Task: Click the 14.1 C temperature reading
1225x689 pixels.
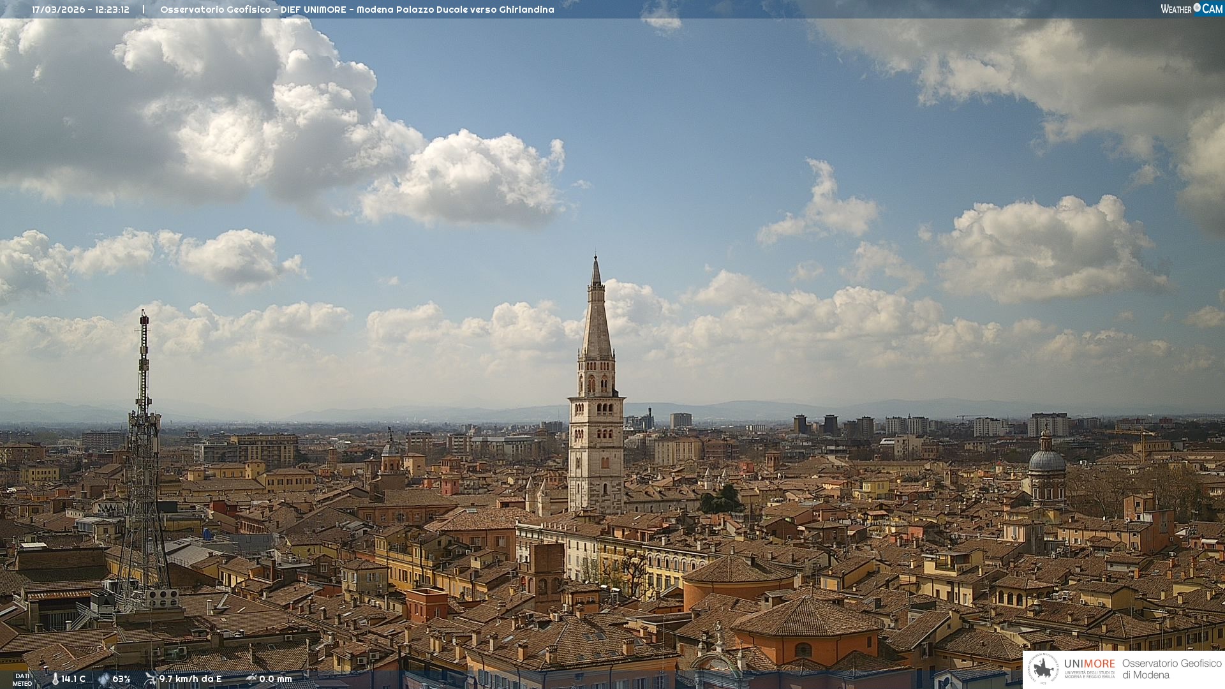Action: 73,679
